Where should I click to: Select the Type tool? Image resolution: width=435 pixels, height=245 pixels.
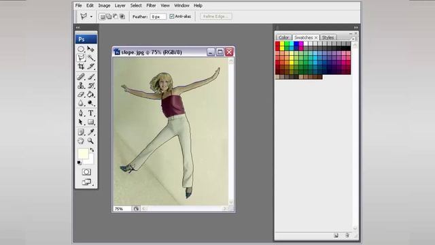(x=90, y=113)
